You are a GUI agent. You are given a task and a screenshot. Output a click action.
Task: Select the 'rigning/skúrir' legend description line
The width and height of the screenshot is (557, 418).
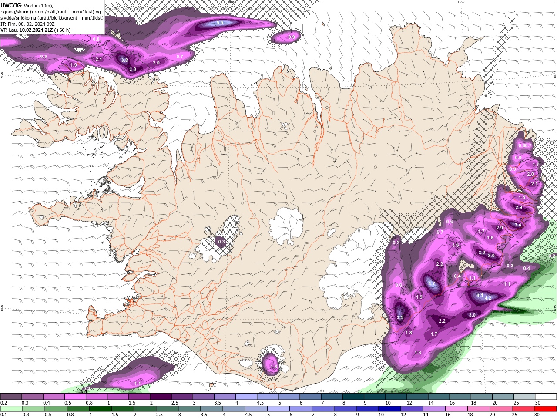click(x=51, y=12)
